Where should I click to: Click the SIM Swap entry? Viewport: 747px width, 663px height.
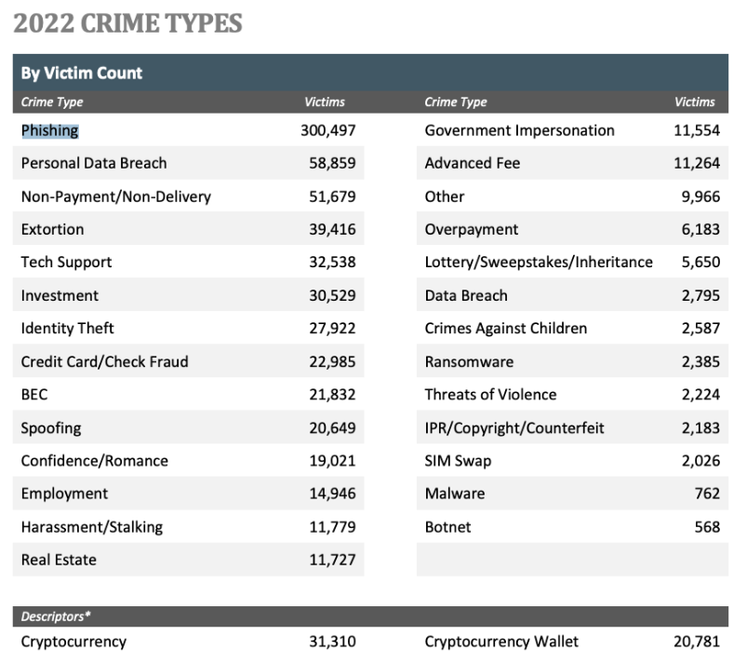click(x=458, y=461)
